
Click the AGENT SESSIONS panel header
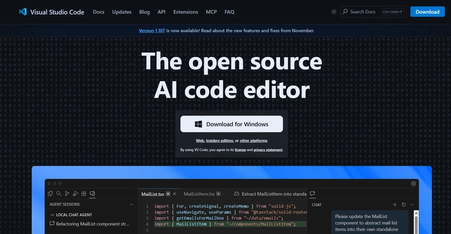pyautogui.click(x=65, y=204)
